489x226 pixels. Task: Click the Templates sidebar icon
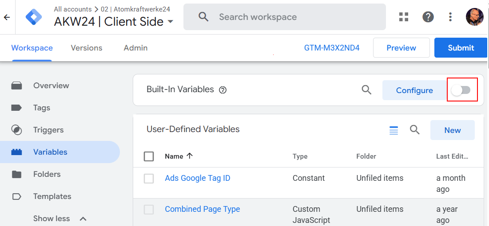click(x=16, y=196)
